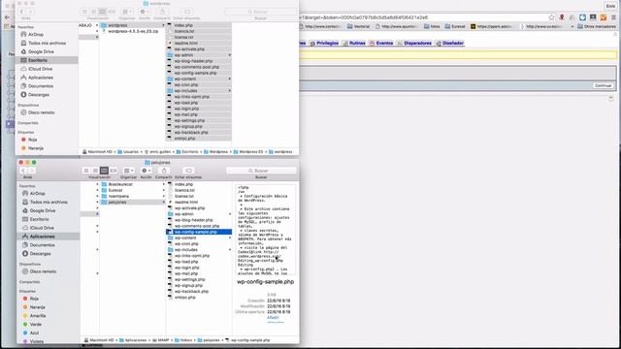
Task: Click Compartir share icon in wordpress window
Action: tap(162, 12)
